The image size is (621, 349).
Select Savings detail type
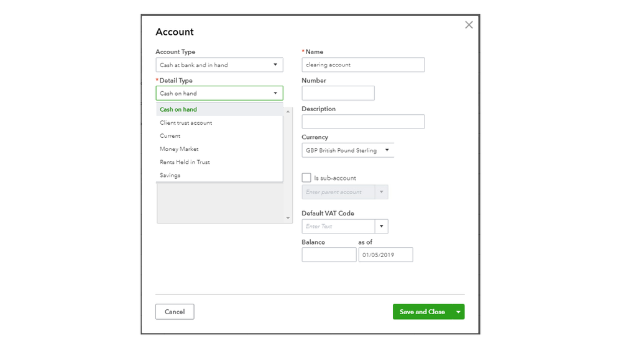pyautogui.click(x=170, y=175)
